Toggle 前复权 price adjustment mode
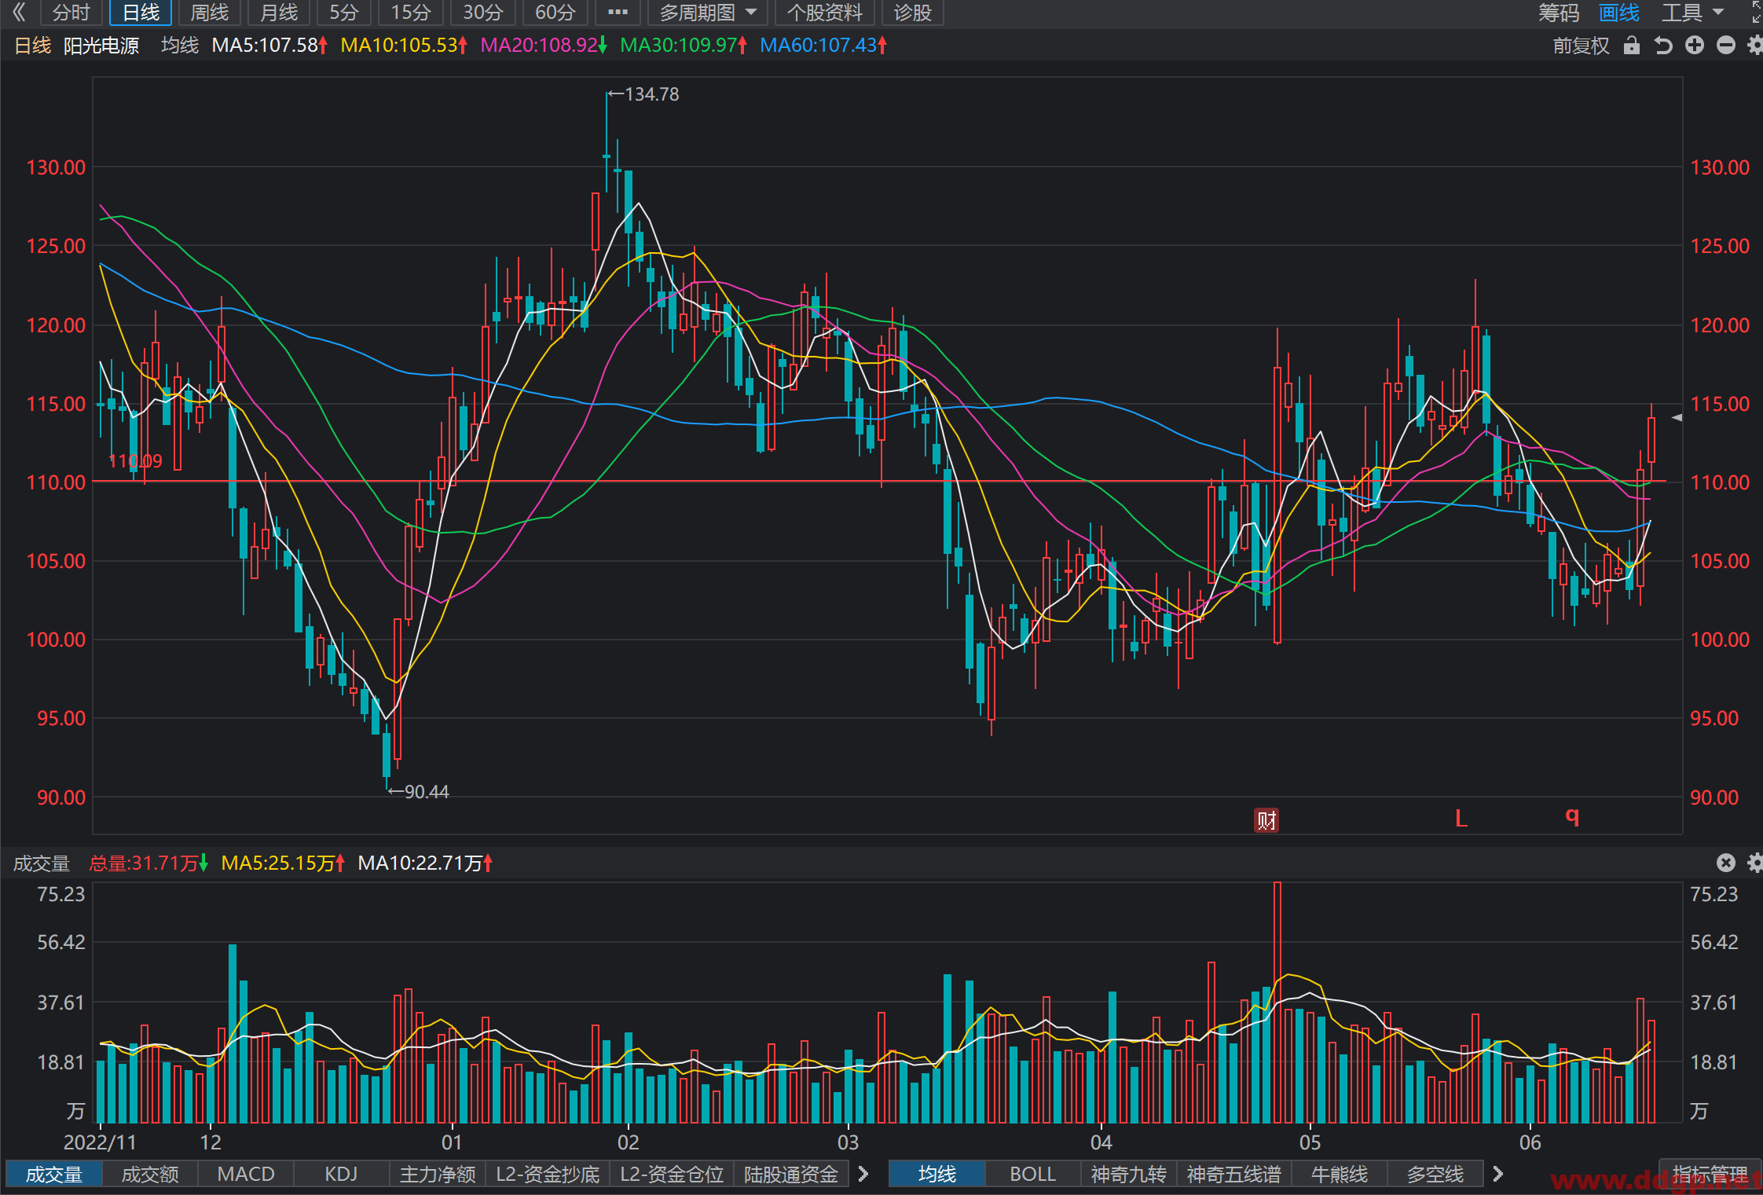Screen dimensions: 1763x1195 coord(1581,46)
